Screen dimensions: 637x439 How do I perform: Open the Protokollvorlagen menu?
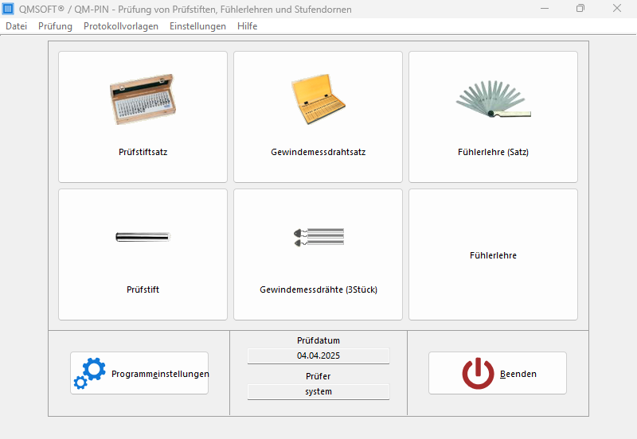click(121, 26)
